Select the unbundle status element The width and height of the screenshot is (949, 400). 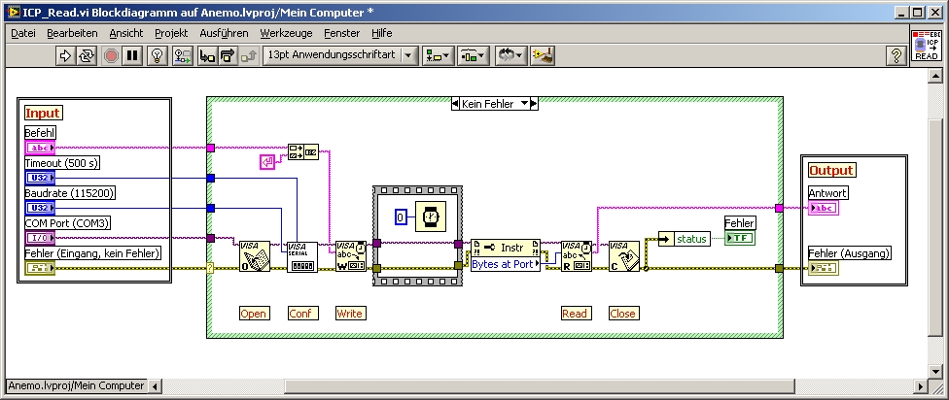pyautogui.click(x=684, y=239)
